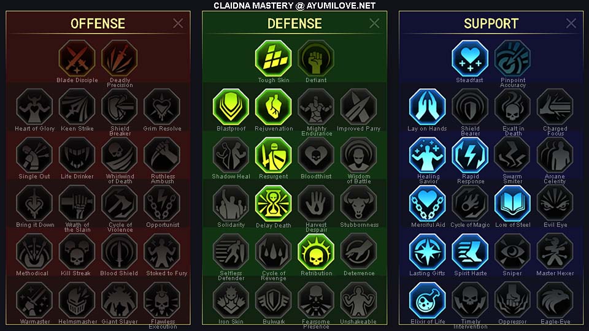This screenshot has height=331, width=589.
Task: Select the Pinpoint Accuracy mastery
Action: 512,58
